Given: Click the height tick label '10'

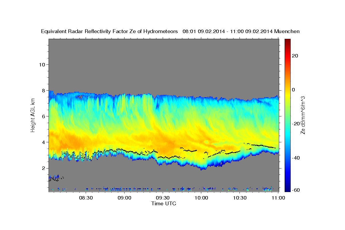Looking at the screenshot, I should [x=42, y=64].
